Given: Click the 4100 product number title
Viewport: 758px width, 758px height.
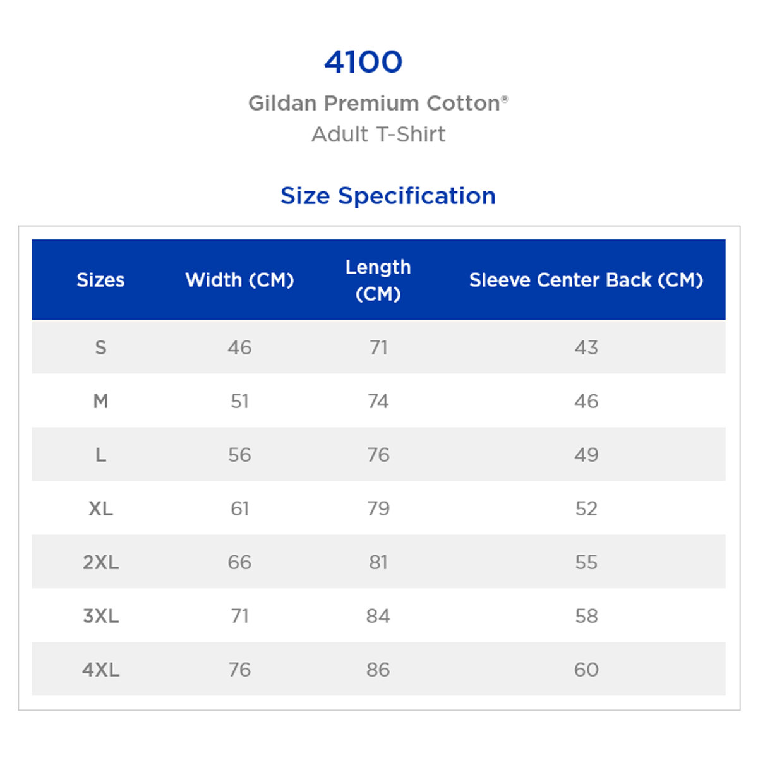Looking at the screenshot, I should coord(363,62).
